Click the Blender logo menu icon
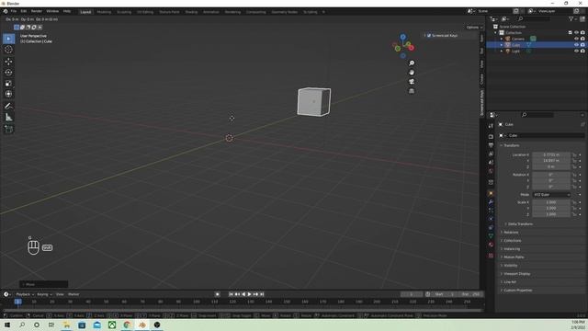 click(6, 12)
